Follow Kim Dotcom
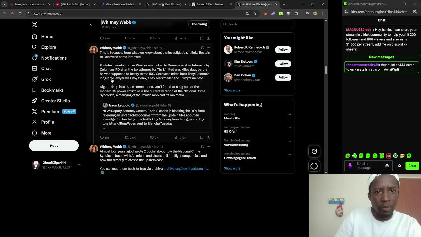Image resolution: width=421 pixels, height=237 pixels. tap(283, 64)
